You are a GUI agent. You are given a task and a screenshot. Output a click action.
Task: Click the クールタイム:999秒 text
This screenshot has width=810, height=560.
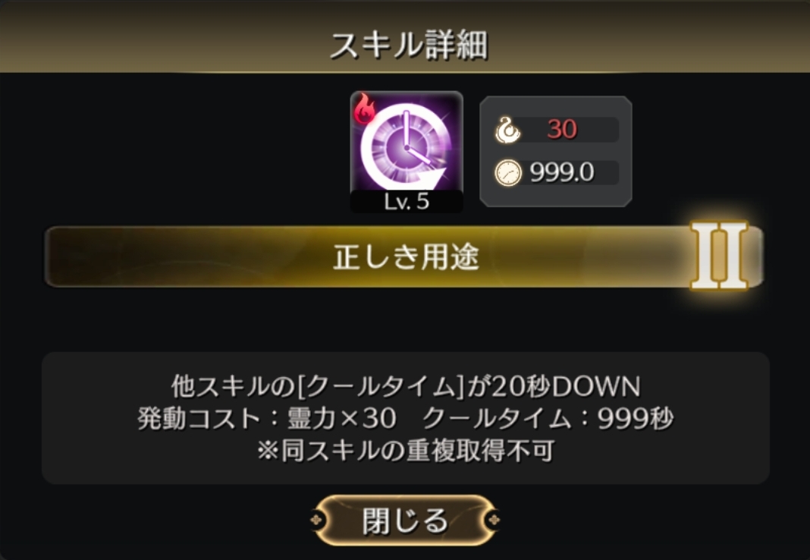[x=548, y=418]
